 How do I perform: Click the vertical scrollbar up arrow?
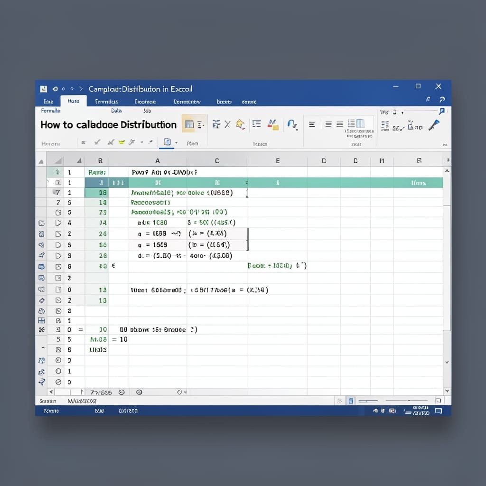[x=447, y=170]
